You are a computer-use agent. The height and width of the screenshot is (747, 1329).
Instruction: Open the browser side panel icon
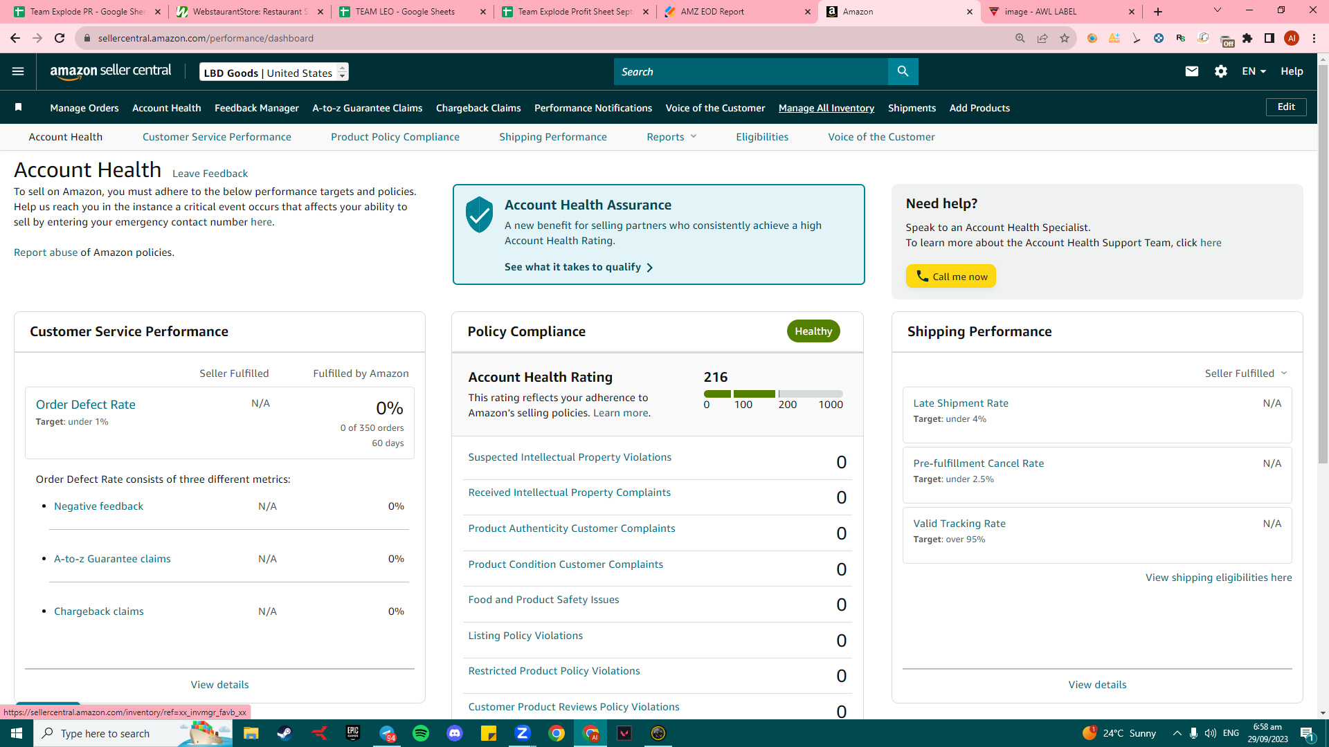coord(1269,38)
